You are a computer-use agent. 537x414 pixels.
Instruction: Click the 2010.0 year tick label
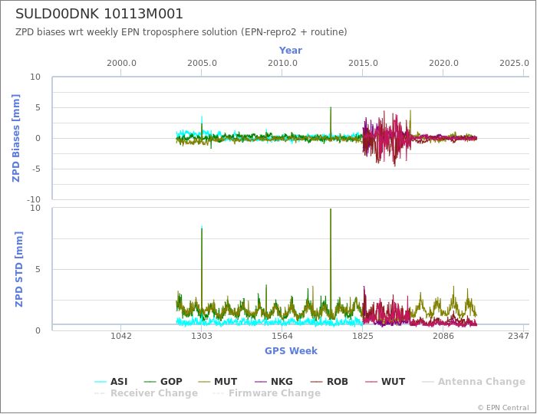point(282,64)
